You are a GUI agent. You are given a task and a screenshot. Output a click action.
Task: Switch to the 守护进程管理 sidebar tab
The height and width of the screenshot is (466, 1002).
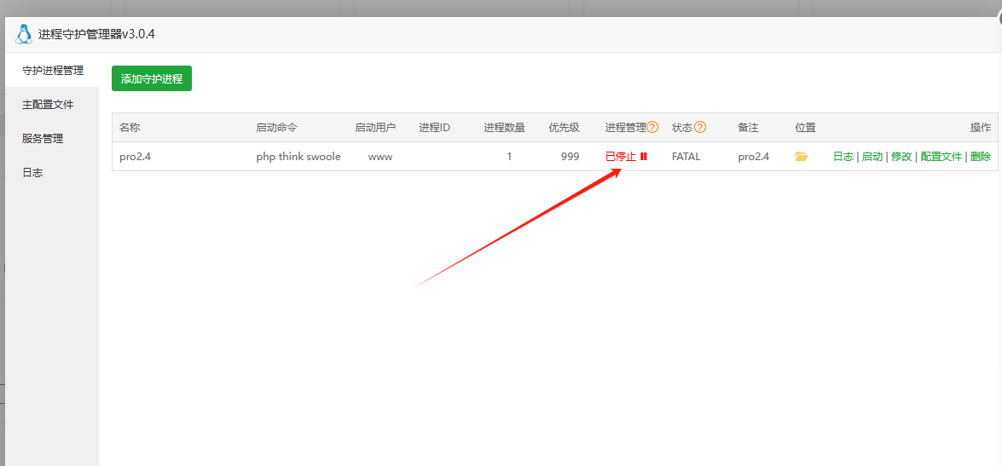pos(52,70)
